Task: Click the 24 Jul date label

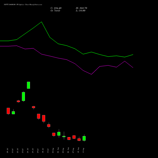Action: (27, 151)
